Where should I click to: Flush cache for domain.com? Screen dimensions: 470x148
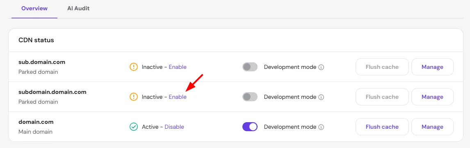382,127
